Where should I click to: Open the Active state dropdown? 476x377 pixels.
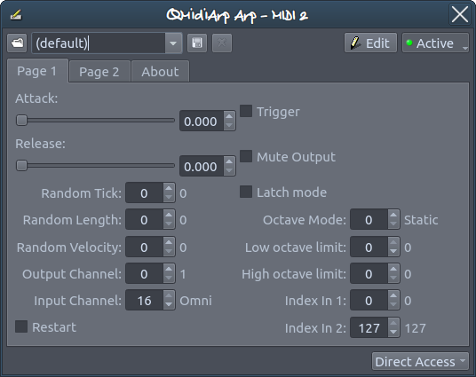pos(435,43)
